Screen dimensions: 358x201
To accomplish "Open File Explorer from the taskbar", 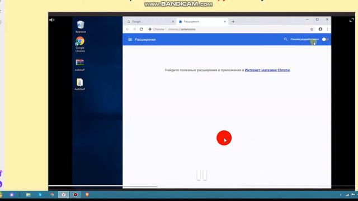I will coord(29,195).
